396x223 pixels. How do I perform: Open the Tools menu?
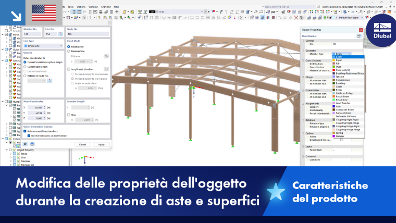point(71,7)
